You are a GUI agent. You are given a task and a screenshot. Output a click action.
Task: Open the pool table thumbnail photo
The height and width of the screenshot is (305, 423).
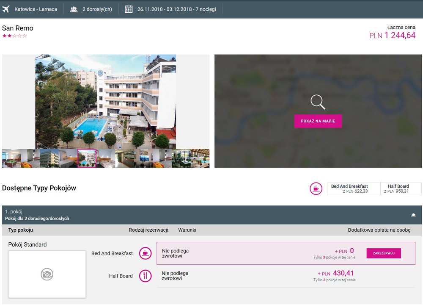click(11, 158)
